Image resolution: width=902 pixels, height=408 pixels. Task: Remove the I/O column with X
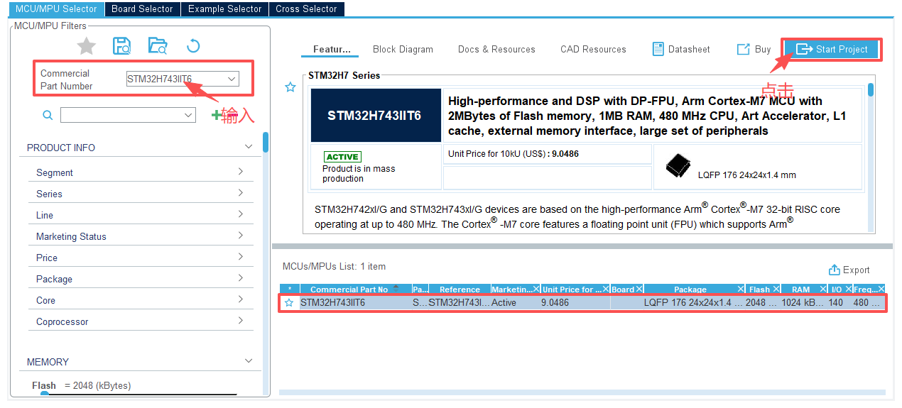[x=848, y=289]
